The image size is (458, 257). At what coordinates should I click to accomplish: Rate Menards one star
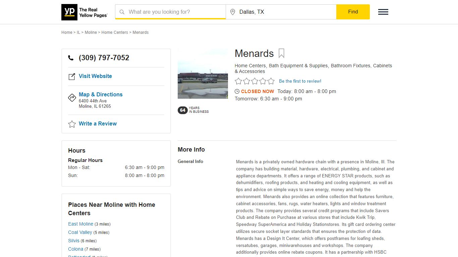(x=238, y=81)
